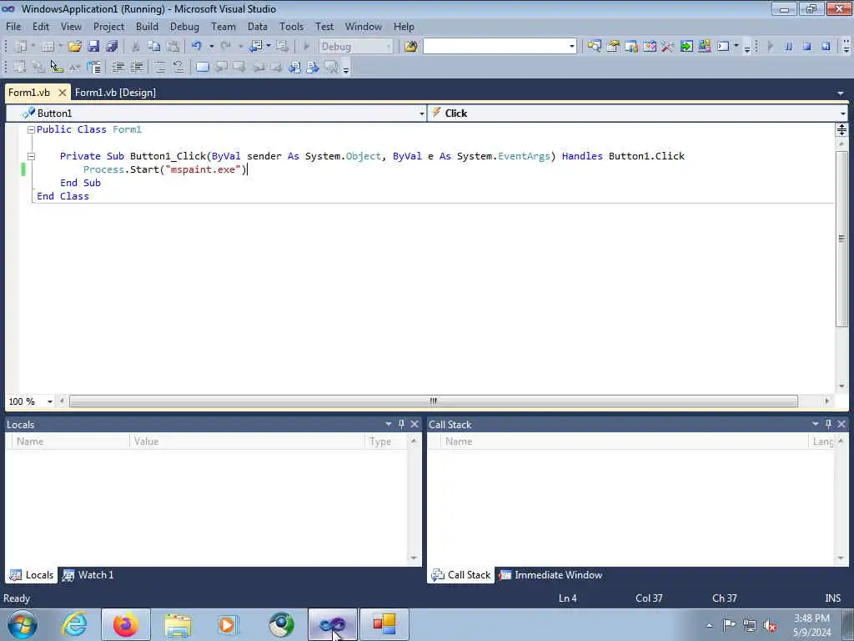Open the 100 % zoom dropdown

[x=49, y=401]
